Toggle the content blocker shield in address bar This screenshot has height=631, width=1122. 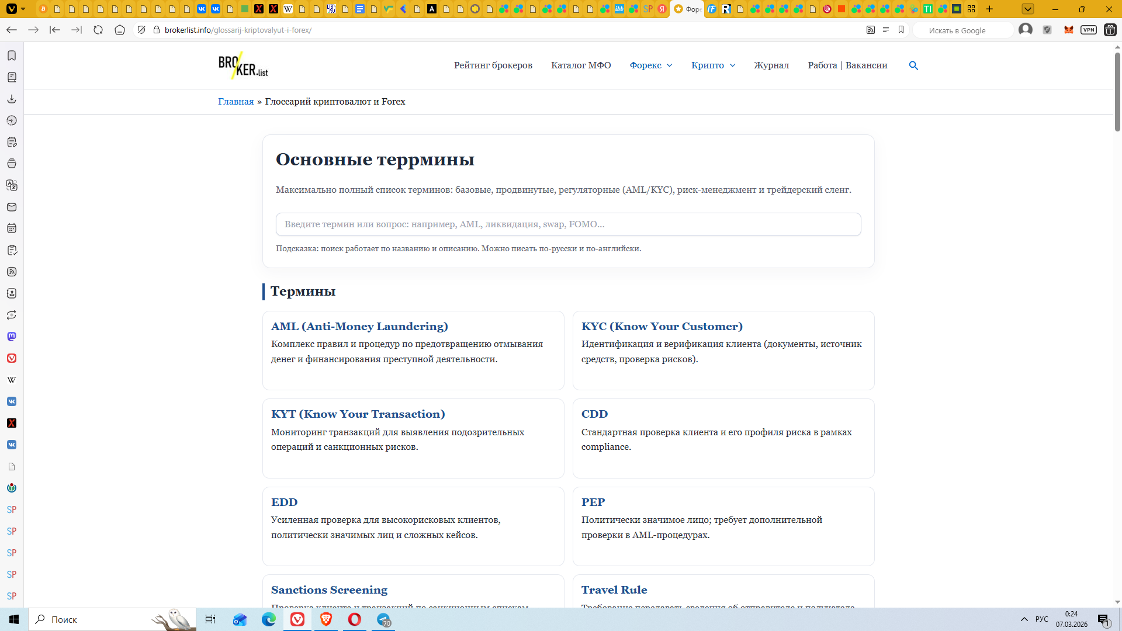[141, 30]
